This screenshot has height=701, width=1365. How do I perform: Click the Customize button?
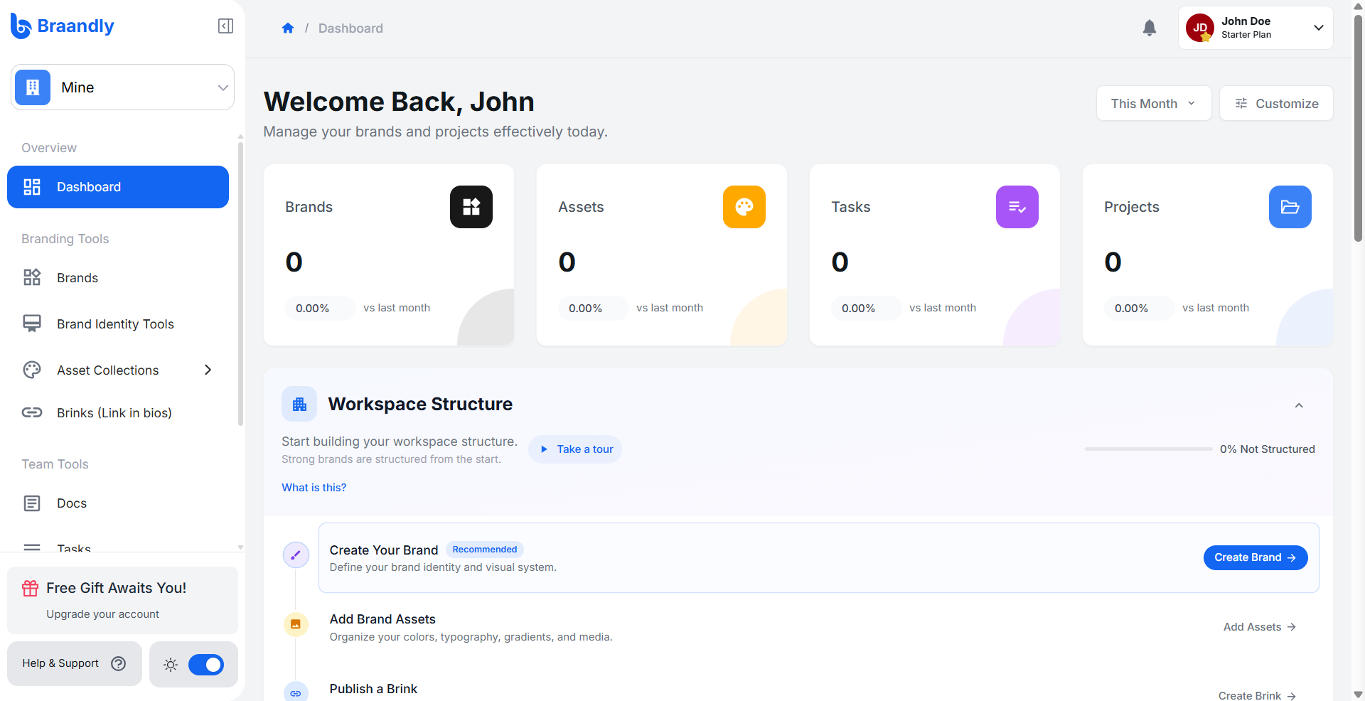click(x=1276, y=103)
